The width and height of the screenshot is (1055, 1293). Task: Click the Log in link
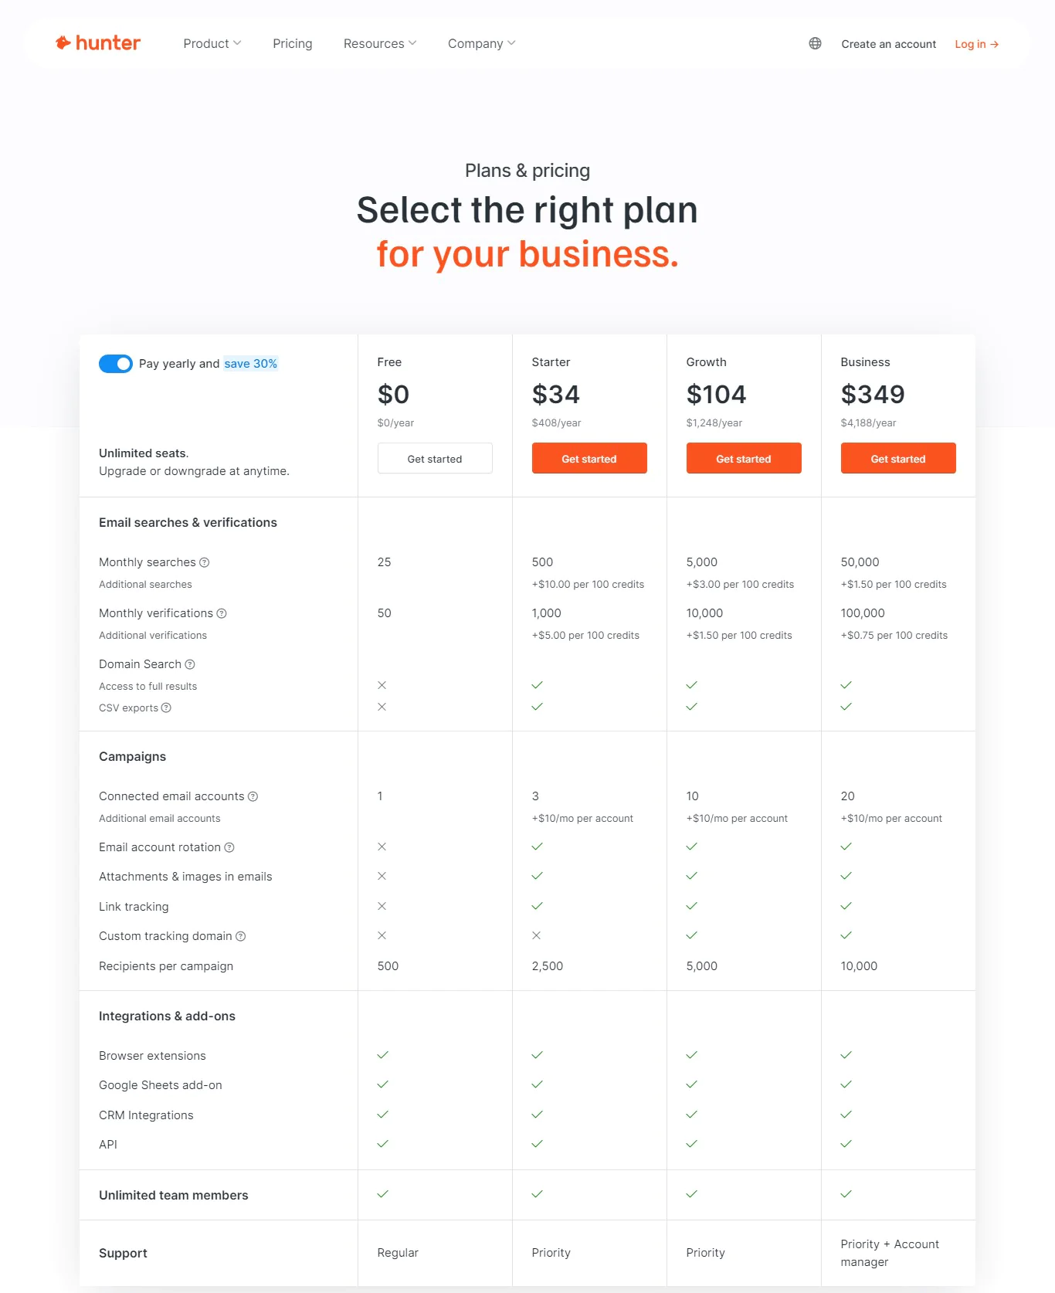point(976,44)
